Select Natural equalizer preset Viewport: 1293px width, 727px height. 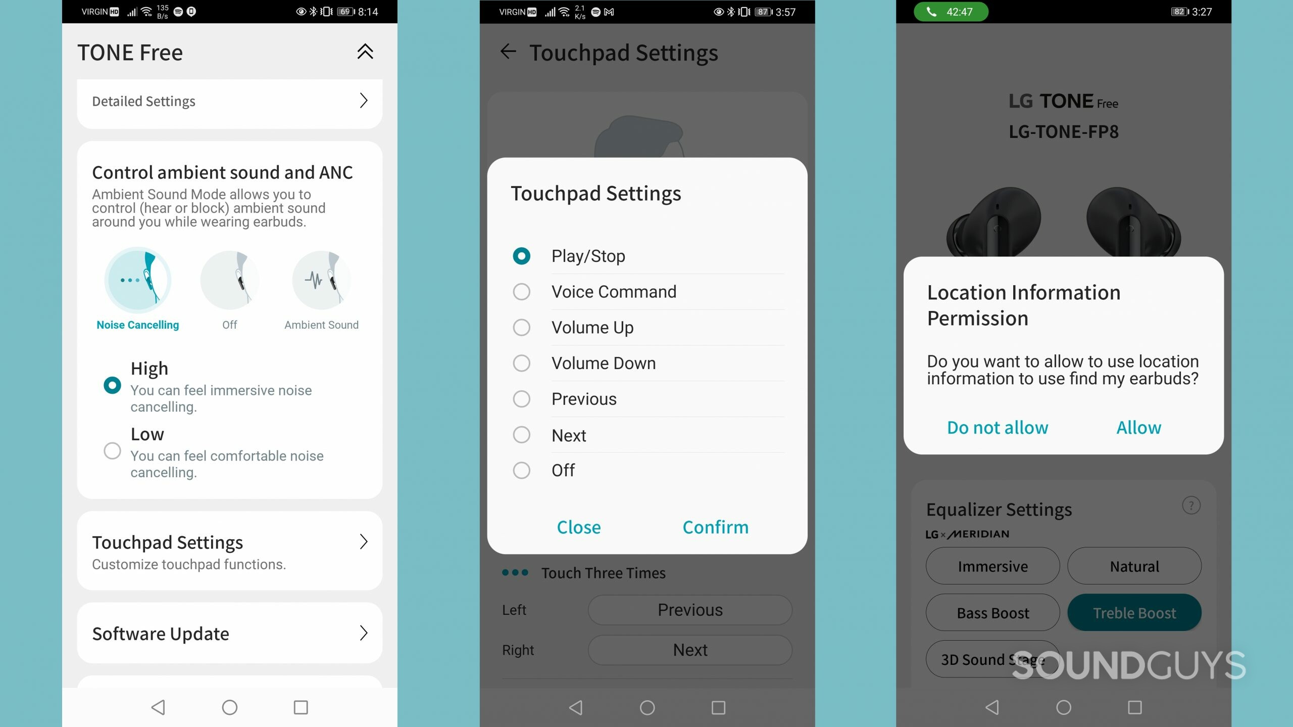[1135, 565]
